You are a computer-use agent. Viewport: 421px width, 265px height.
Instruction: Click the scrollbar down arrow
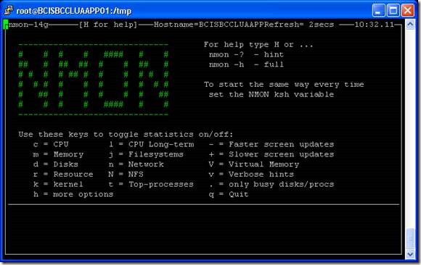(410, 253)
